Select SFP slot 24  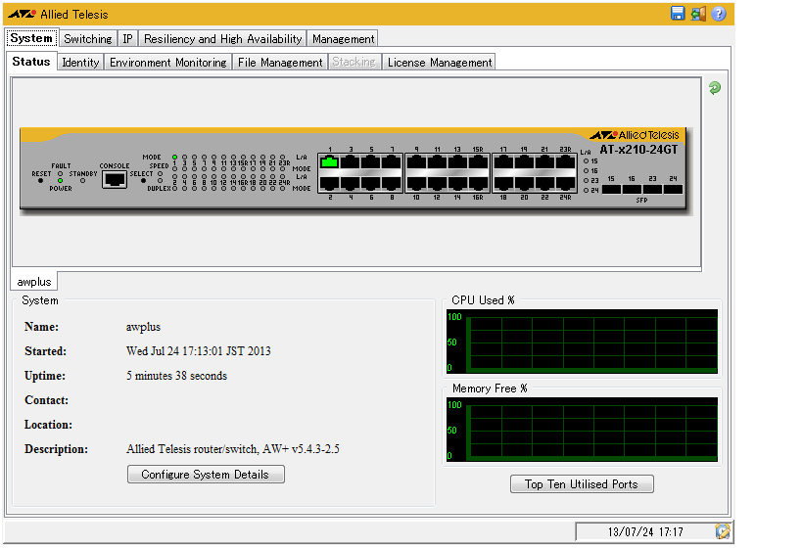tap(673, 189)
